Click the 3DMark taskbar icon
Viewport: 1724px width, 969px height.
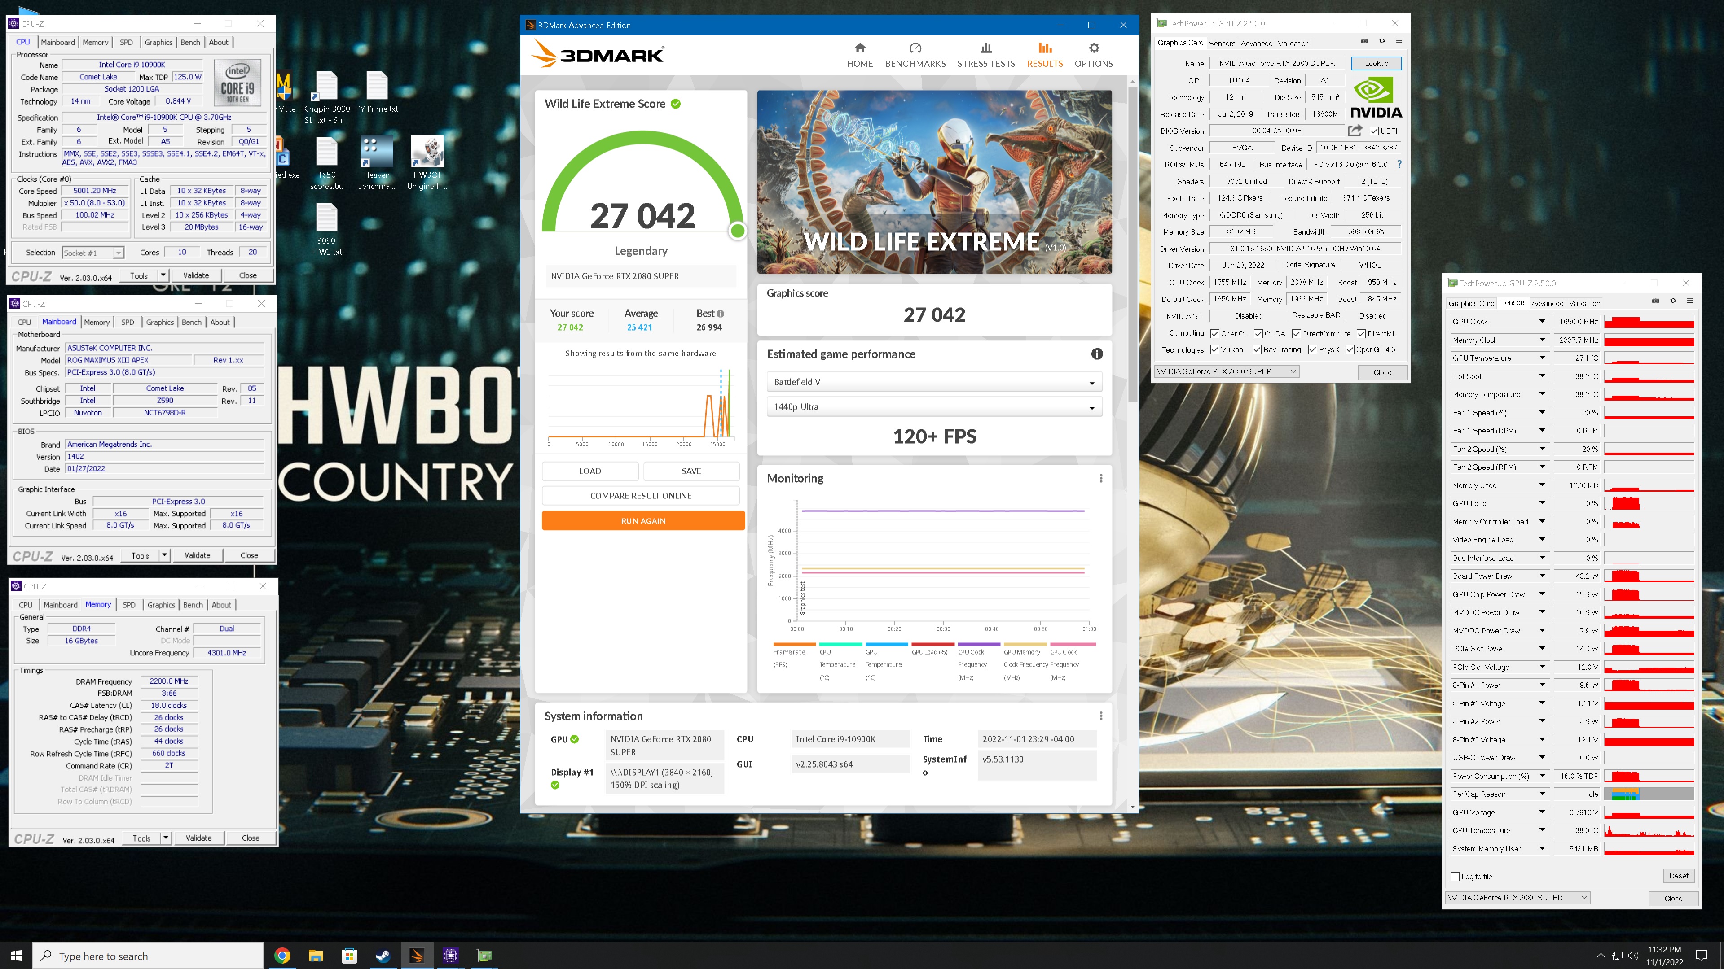tap(416, 956)
